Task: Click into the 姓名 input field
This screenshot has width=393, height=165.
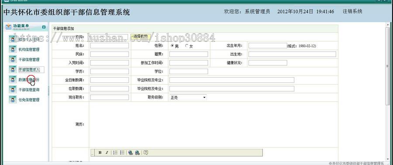Action: (110, 45)
